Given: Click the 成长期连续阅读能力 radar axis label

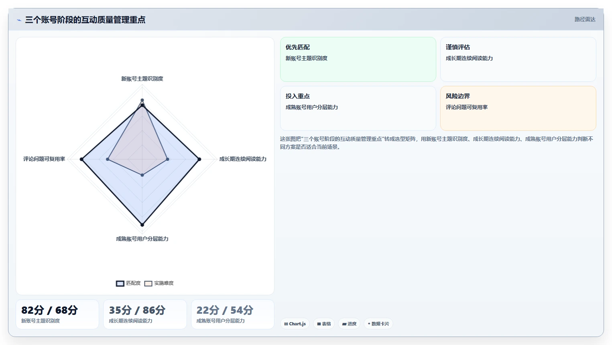Looking at the screenshot, I should click(243, 159).
